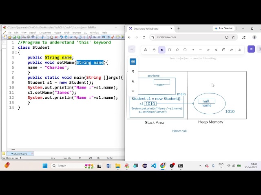
Task: Open a new Chrome tab with plus button
Action: (x=179, y=28)
